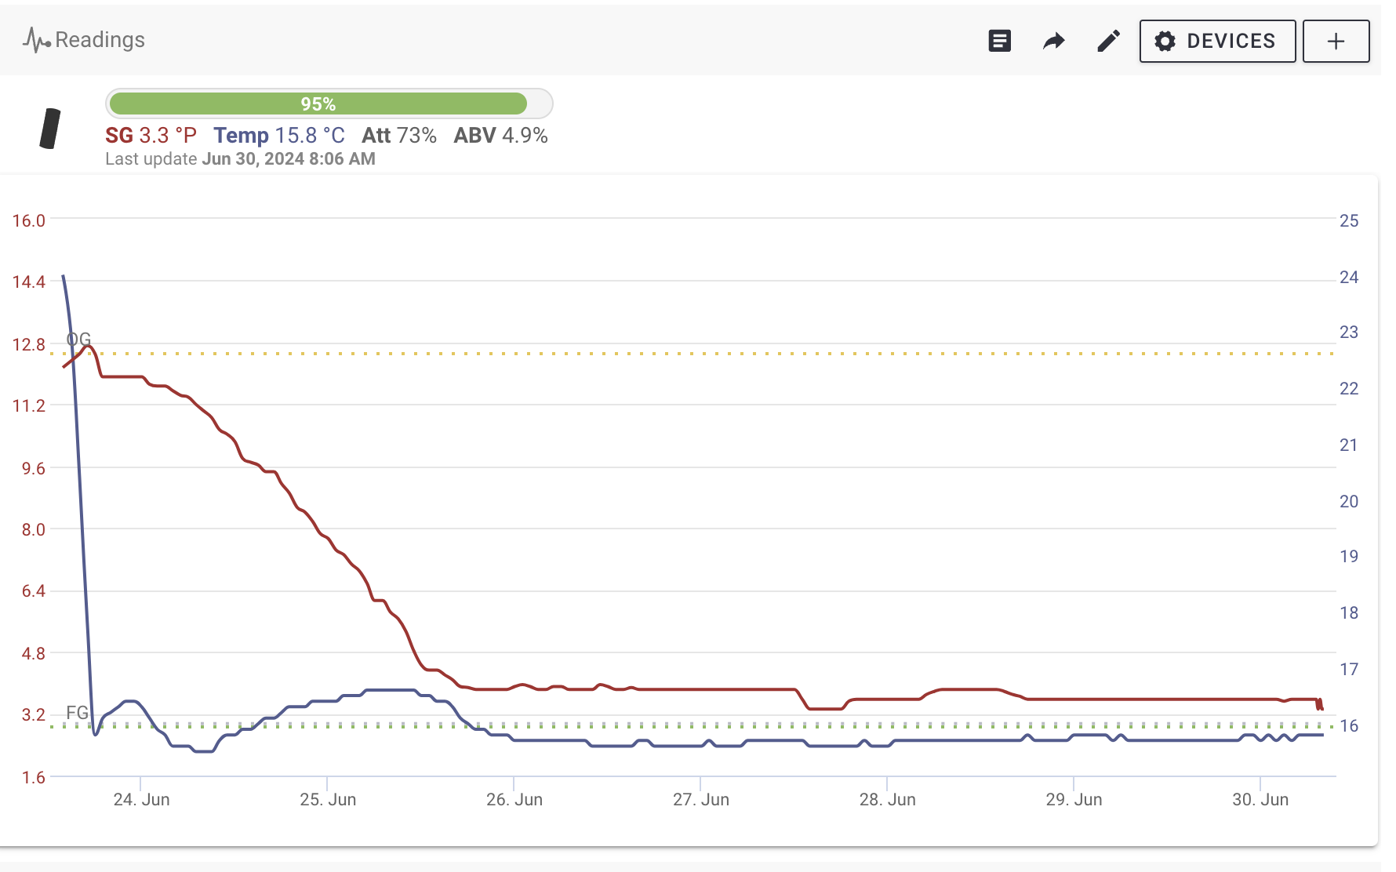Screen dimensions: 1396x872
Task: Click the OG marker label on chart
Action: tap(78, 339)
